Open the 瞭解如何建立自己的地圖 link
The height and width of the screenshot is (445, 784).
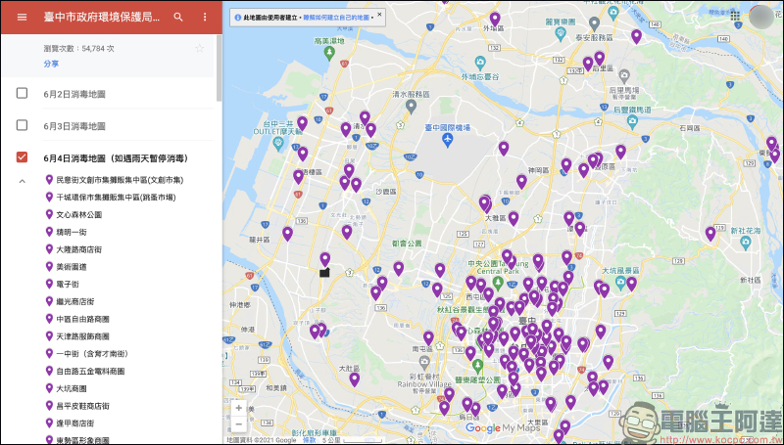pos(337,18)
